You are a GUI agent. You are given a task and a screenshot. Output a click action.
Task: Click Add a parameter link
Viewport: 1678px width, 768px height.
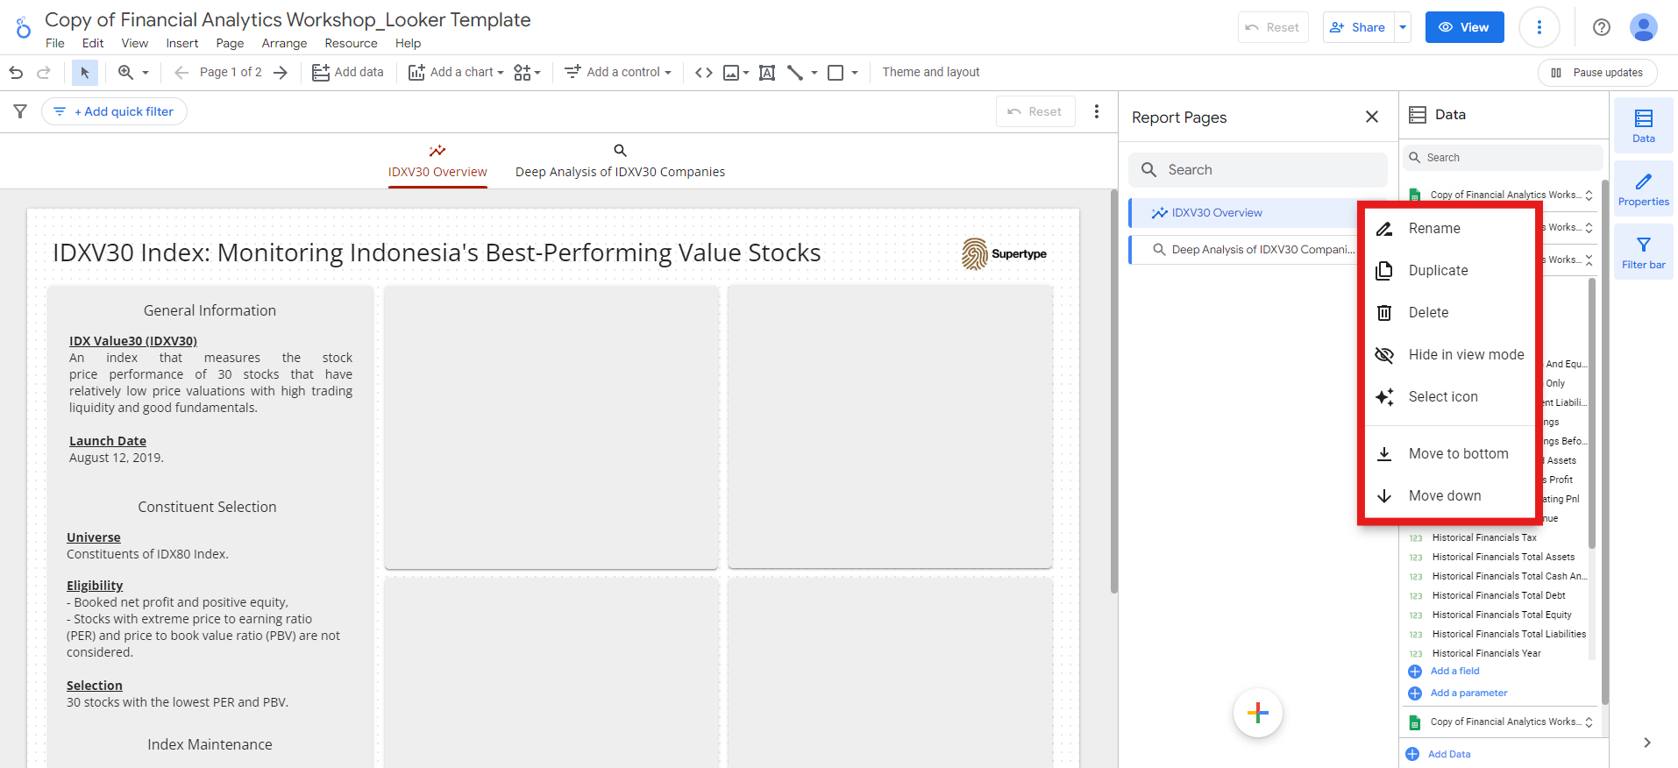pyautogui.click(x=1457, y=693)
